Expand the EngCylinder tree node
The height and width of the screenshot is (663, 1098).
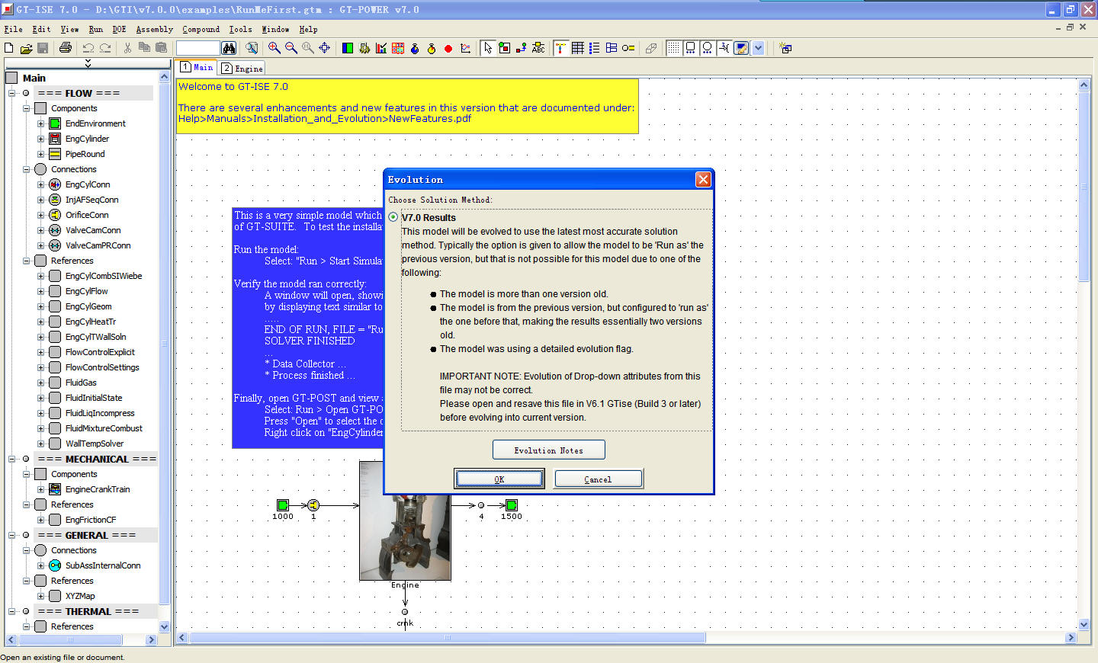[41, 139]
